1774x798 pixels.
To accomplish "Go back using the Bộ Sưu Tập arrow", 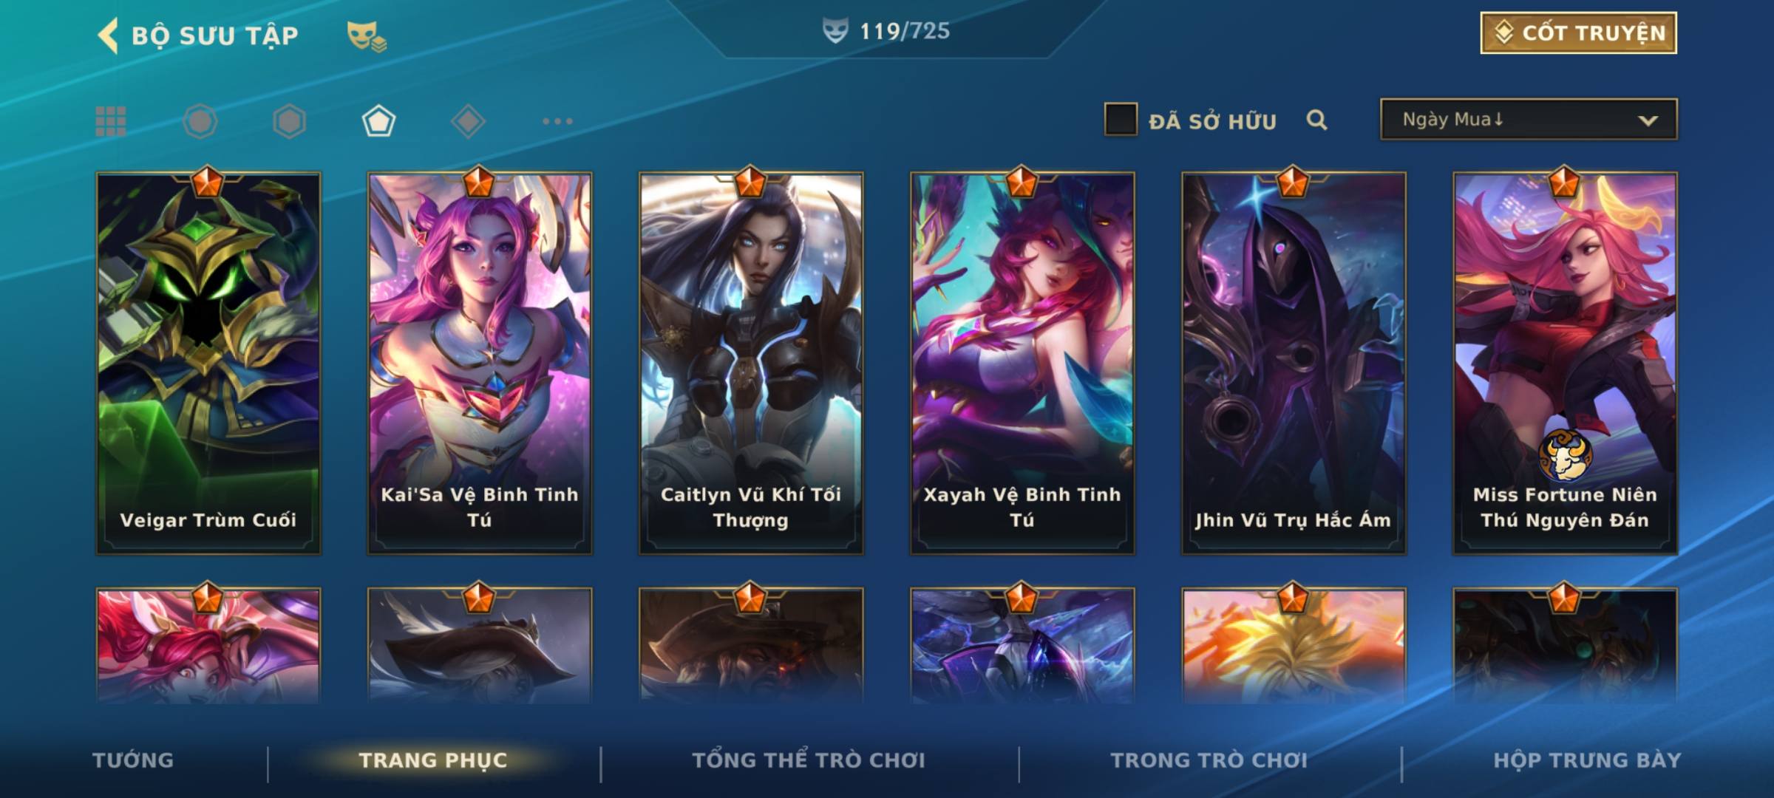I will [x=108, y=35].
